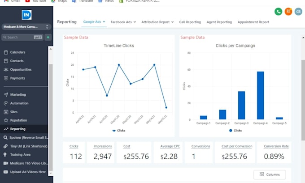The width and height of the screenshot is (305, 183).
Task: Open the Call Reporting tab
Action: [190, 22]
